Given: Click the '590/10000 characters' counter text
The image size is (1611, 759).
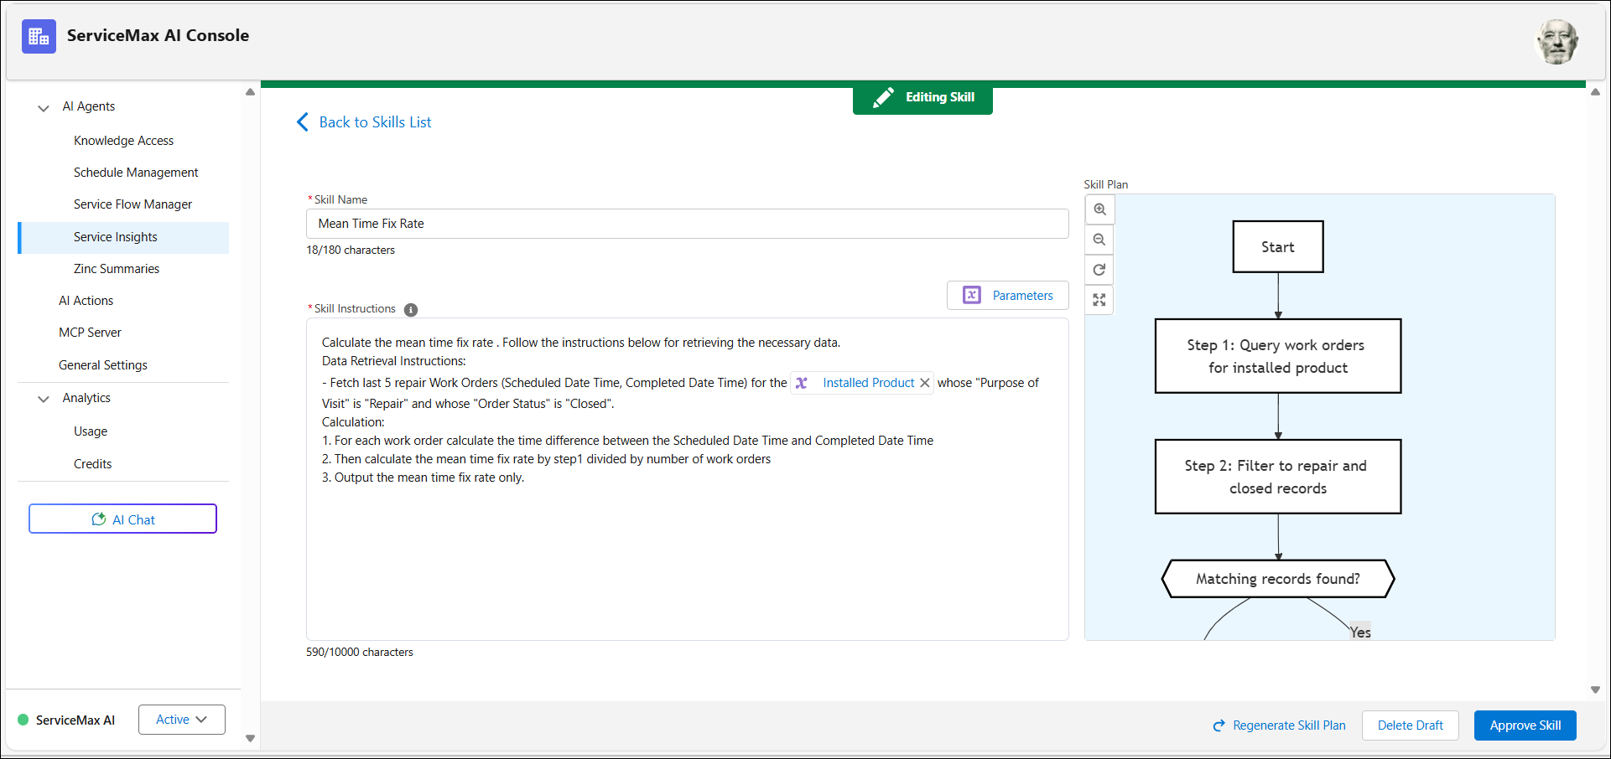Looking at the screenshot, I should point(360,653).
